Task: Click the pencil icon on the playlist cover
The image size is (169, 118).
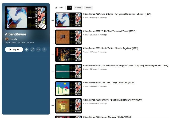Action: [x=44, y=26]
